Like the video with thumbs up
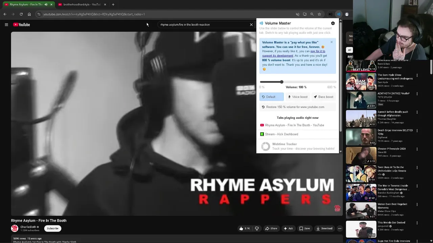Screen dimensions: 433x243 pos(244,228)
